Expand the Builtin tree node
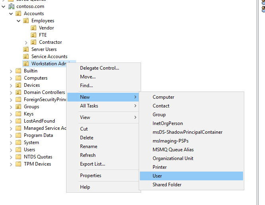This screenshot has height=205, width=265. [x=11, y=71]
